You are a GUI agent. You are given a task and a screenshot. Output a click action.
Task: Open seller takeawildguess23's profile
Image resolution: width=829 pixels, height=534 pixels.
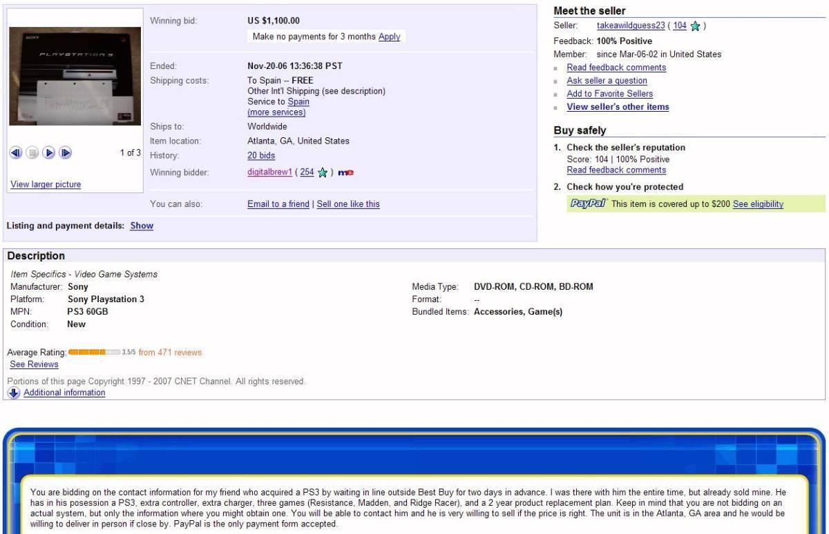point(631,26)
